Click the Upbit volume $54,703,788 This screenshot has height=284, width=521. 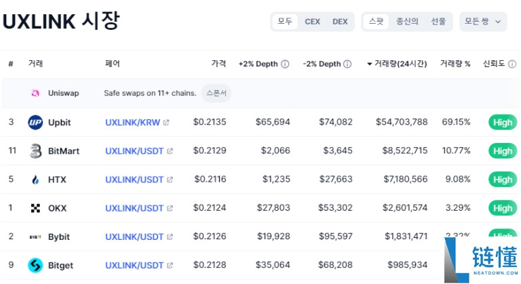pyautogui.click(x=402, y=122)
